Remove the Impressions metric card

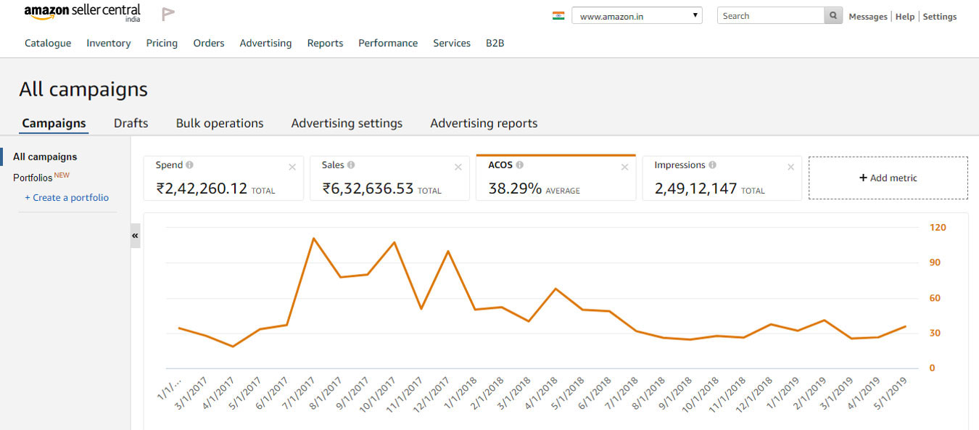(x=790, y=168)
